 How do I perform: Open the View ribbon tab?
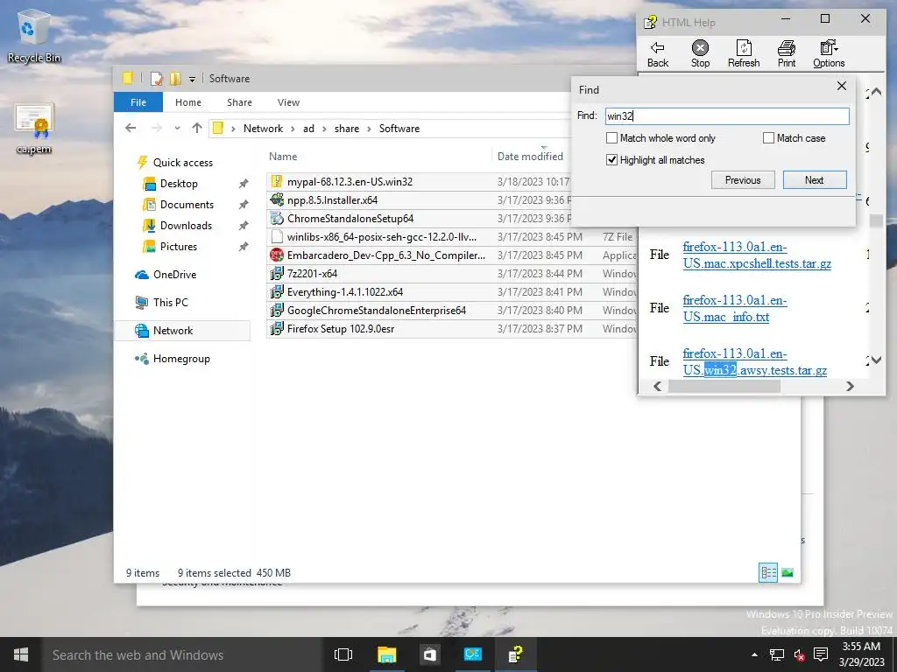[x=288, y=102]
